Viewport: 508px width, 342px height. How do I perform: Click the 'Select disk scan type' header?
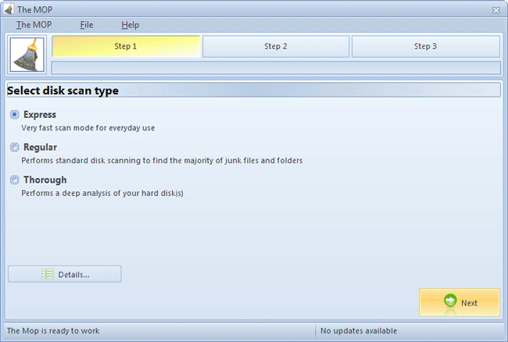coord(63,91)
